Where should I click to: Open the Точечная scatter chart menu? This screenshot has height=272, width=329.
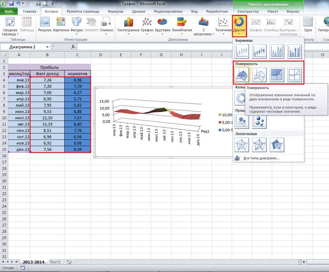pos(223,26)
